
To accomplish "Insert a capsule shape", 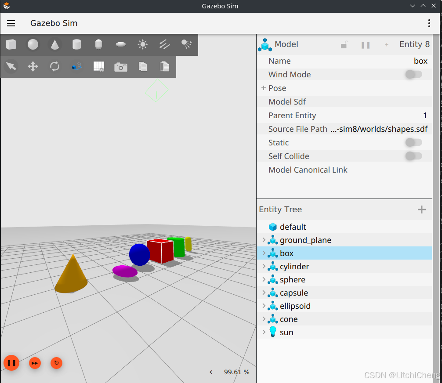I will point(98,44).
